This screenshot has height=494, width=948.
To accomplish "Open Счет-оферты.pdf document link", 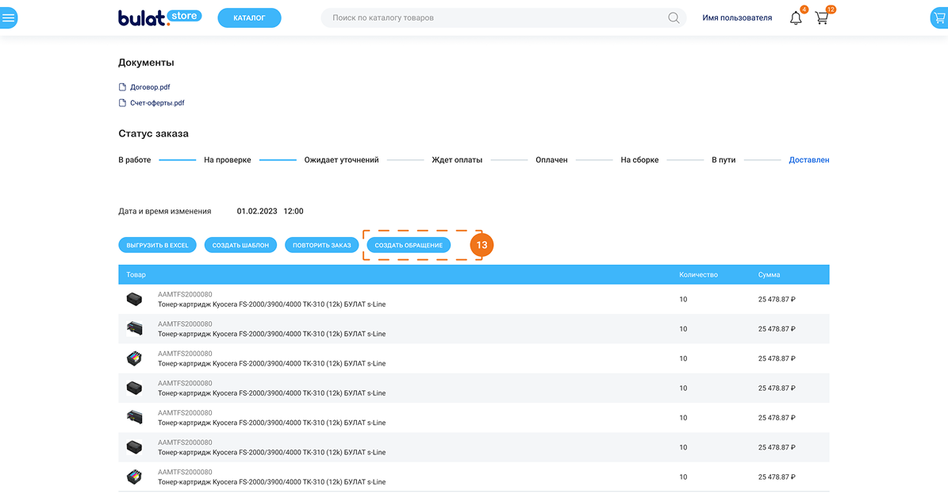I will [x=157, y=103].
